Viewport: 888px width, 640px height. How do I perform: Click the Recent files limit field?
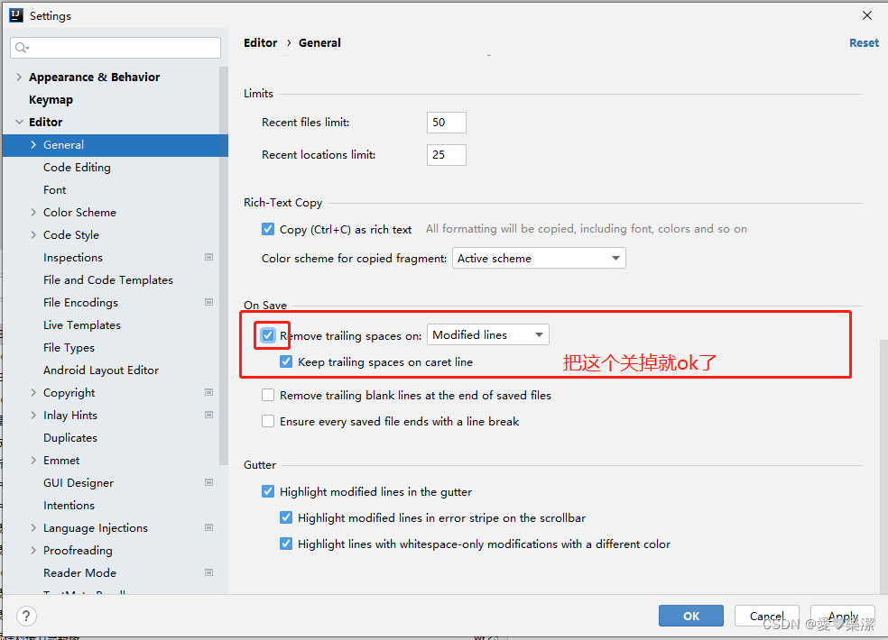click(447, 123)
